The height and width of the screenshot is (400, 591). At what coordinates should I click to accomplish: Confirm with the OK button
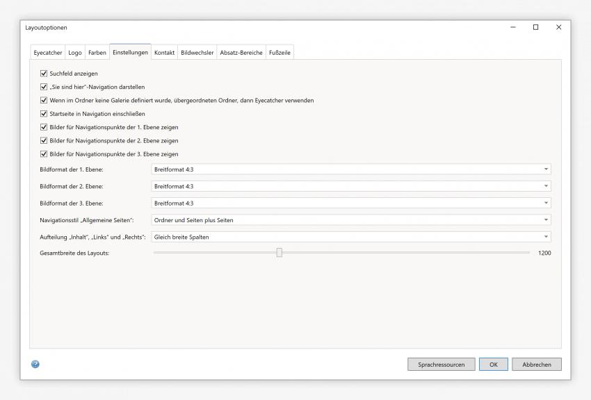(493, 364)
